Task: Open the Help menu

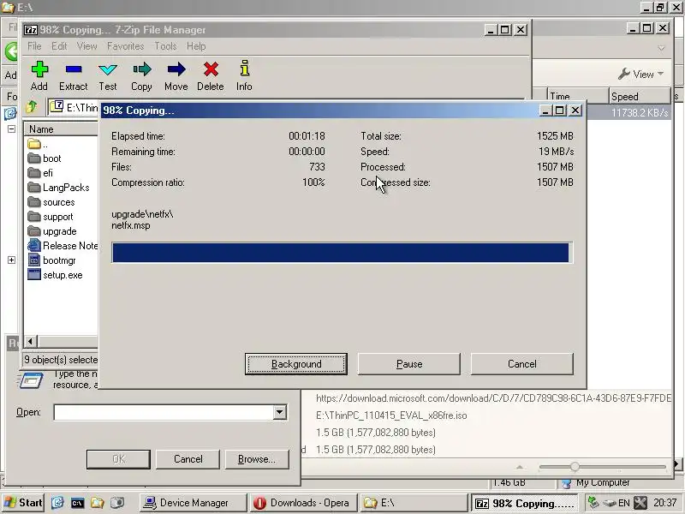Action: pos(196,46)
